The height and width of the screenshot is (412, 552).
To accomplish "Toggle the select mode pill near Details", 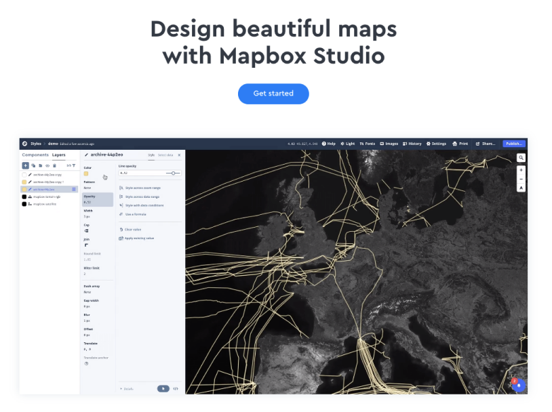I will 163,388.
